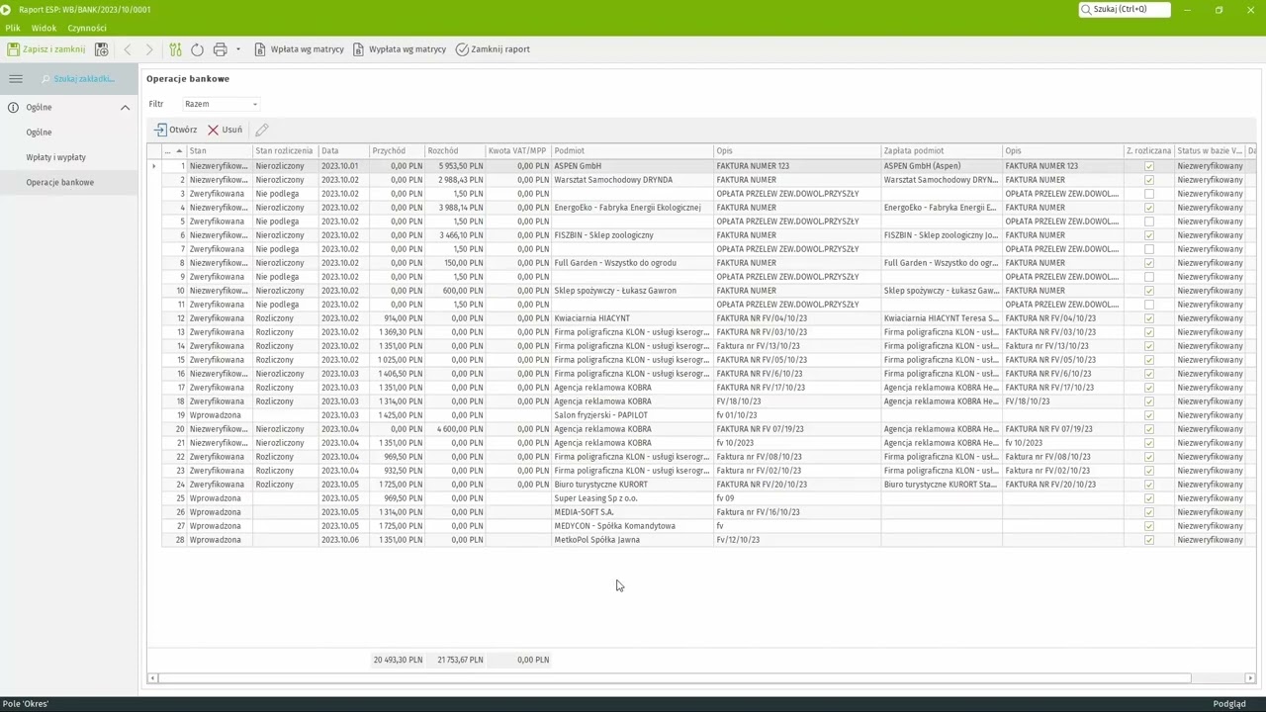Sort by the Przychód column header
The height and width of the screenshot is (712, 1266).
coord(397,151)
